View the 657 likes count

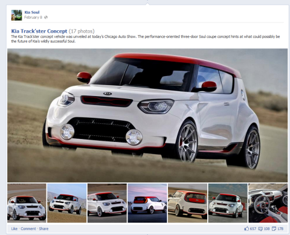[253, 229]
